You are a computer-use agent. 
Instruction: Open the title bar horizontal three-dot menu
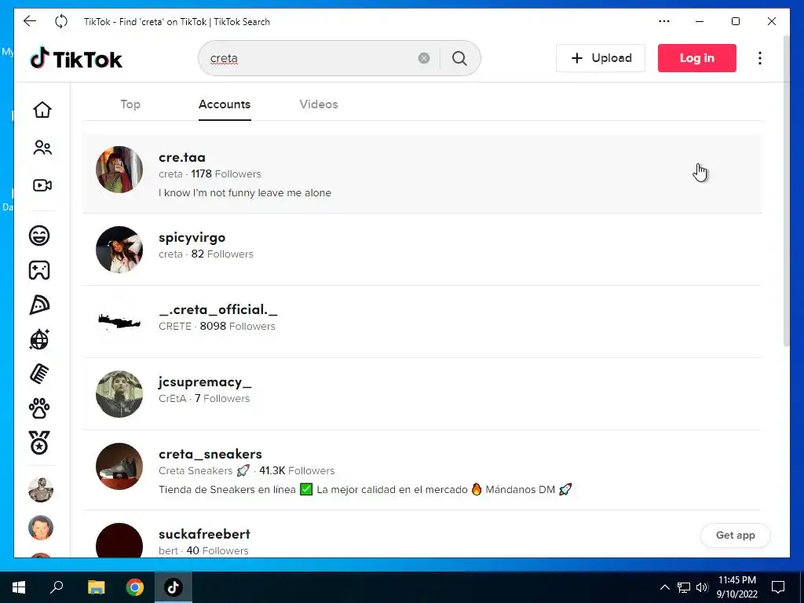tap(664, 21)
